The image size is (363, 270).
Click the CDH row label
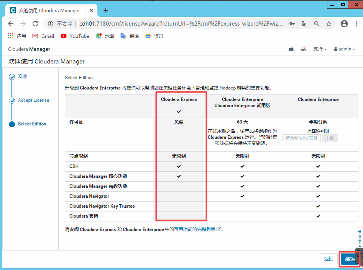pos(74,166)
